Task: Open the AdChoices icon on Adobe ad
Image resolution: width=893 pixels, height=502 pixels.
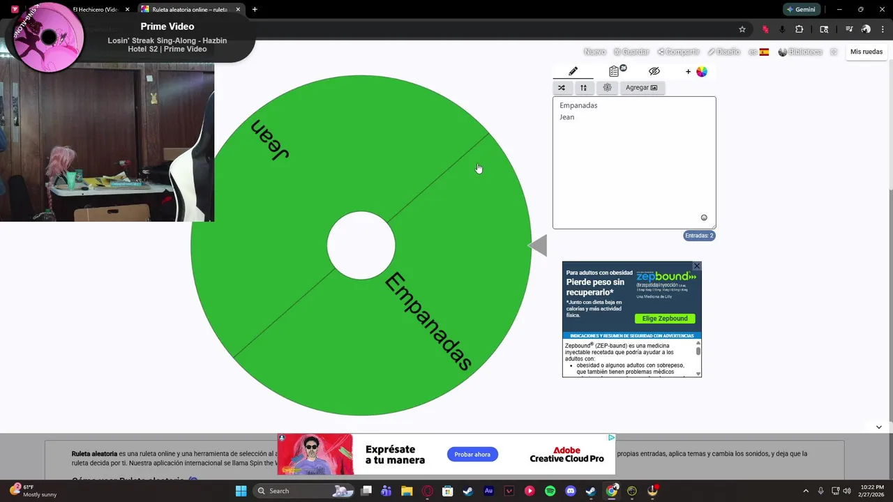Action: tap(611, 438)
